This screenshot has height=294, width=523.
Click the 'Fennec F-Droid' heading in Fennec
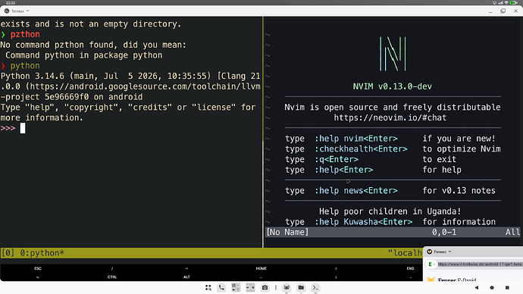tap(457, 280)
